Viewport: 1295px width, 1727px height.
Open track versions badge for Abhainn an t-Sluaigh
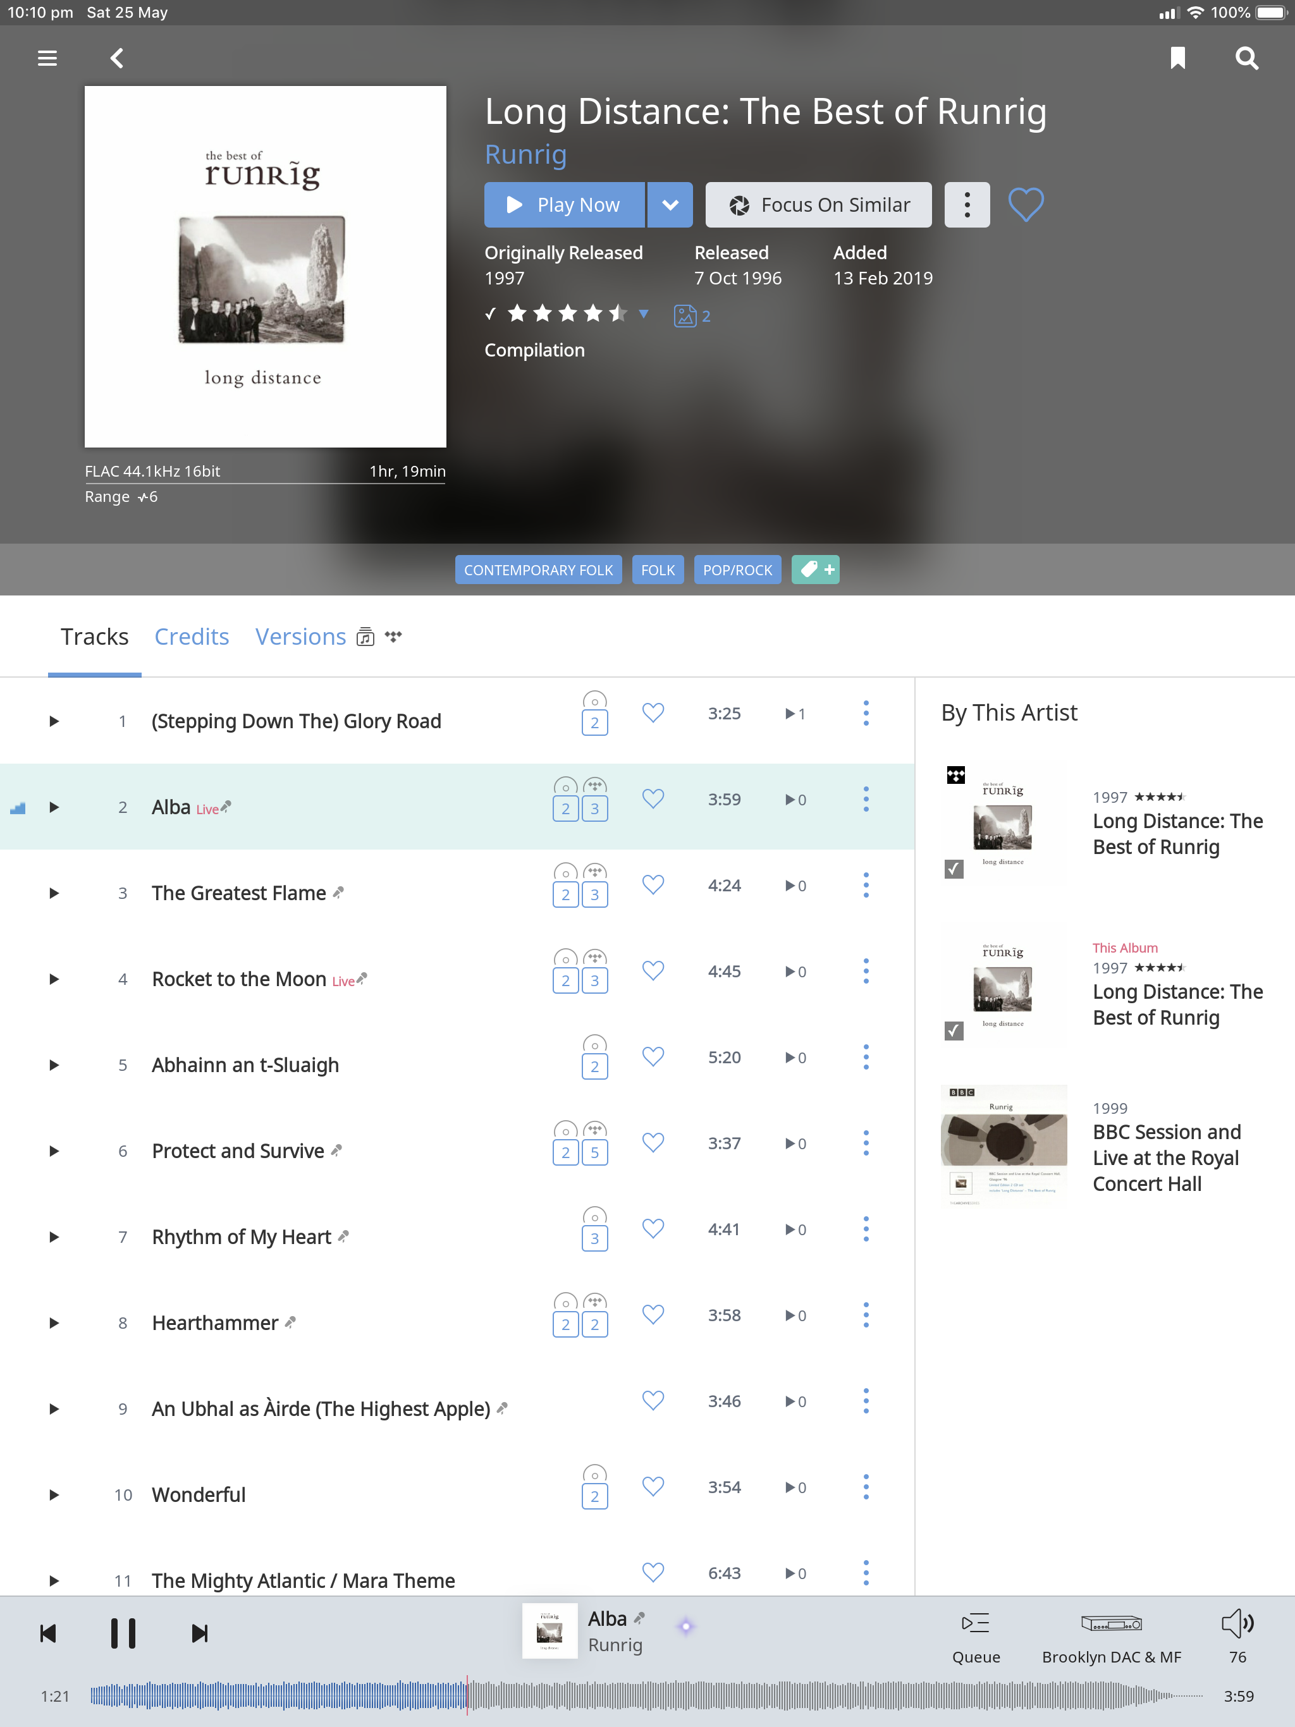594,1058
